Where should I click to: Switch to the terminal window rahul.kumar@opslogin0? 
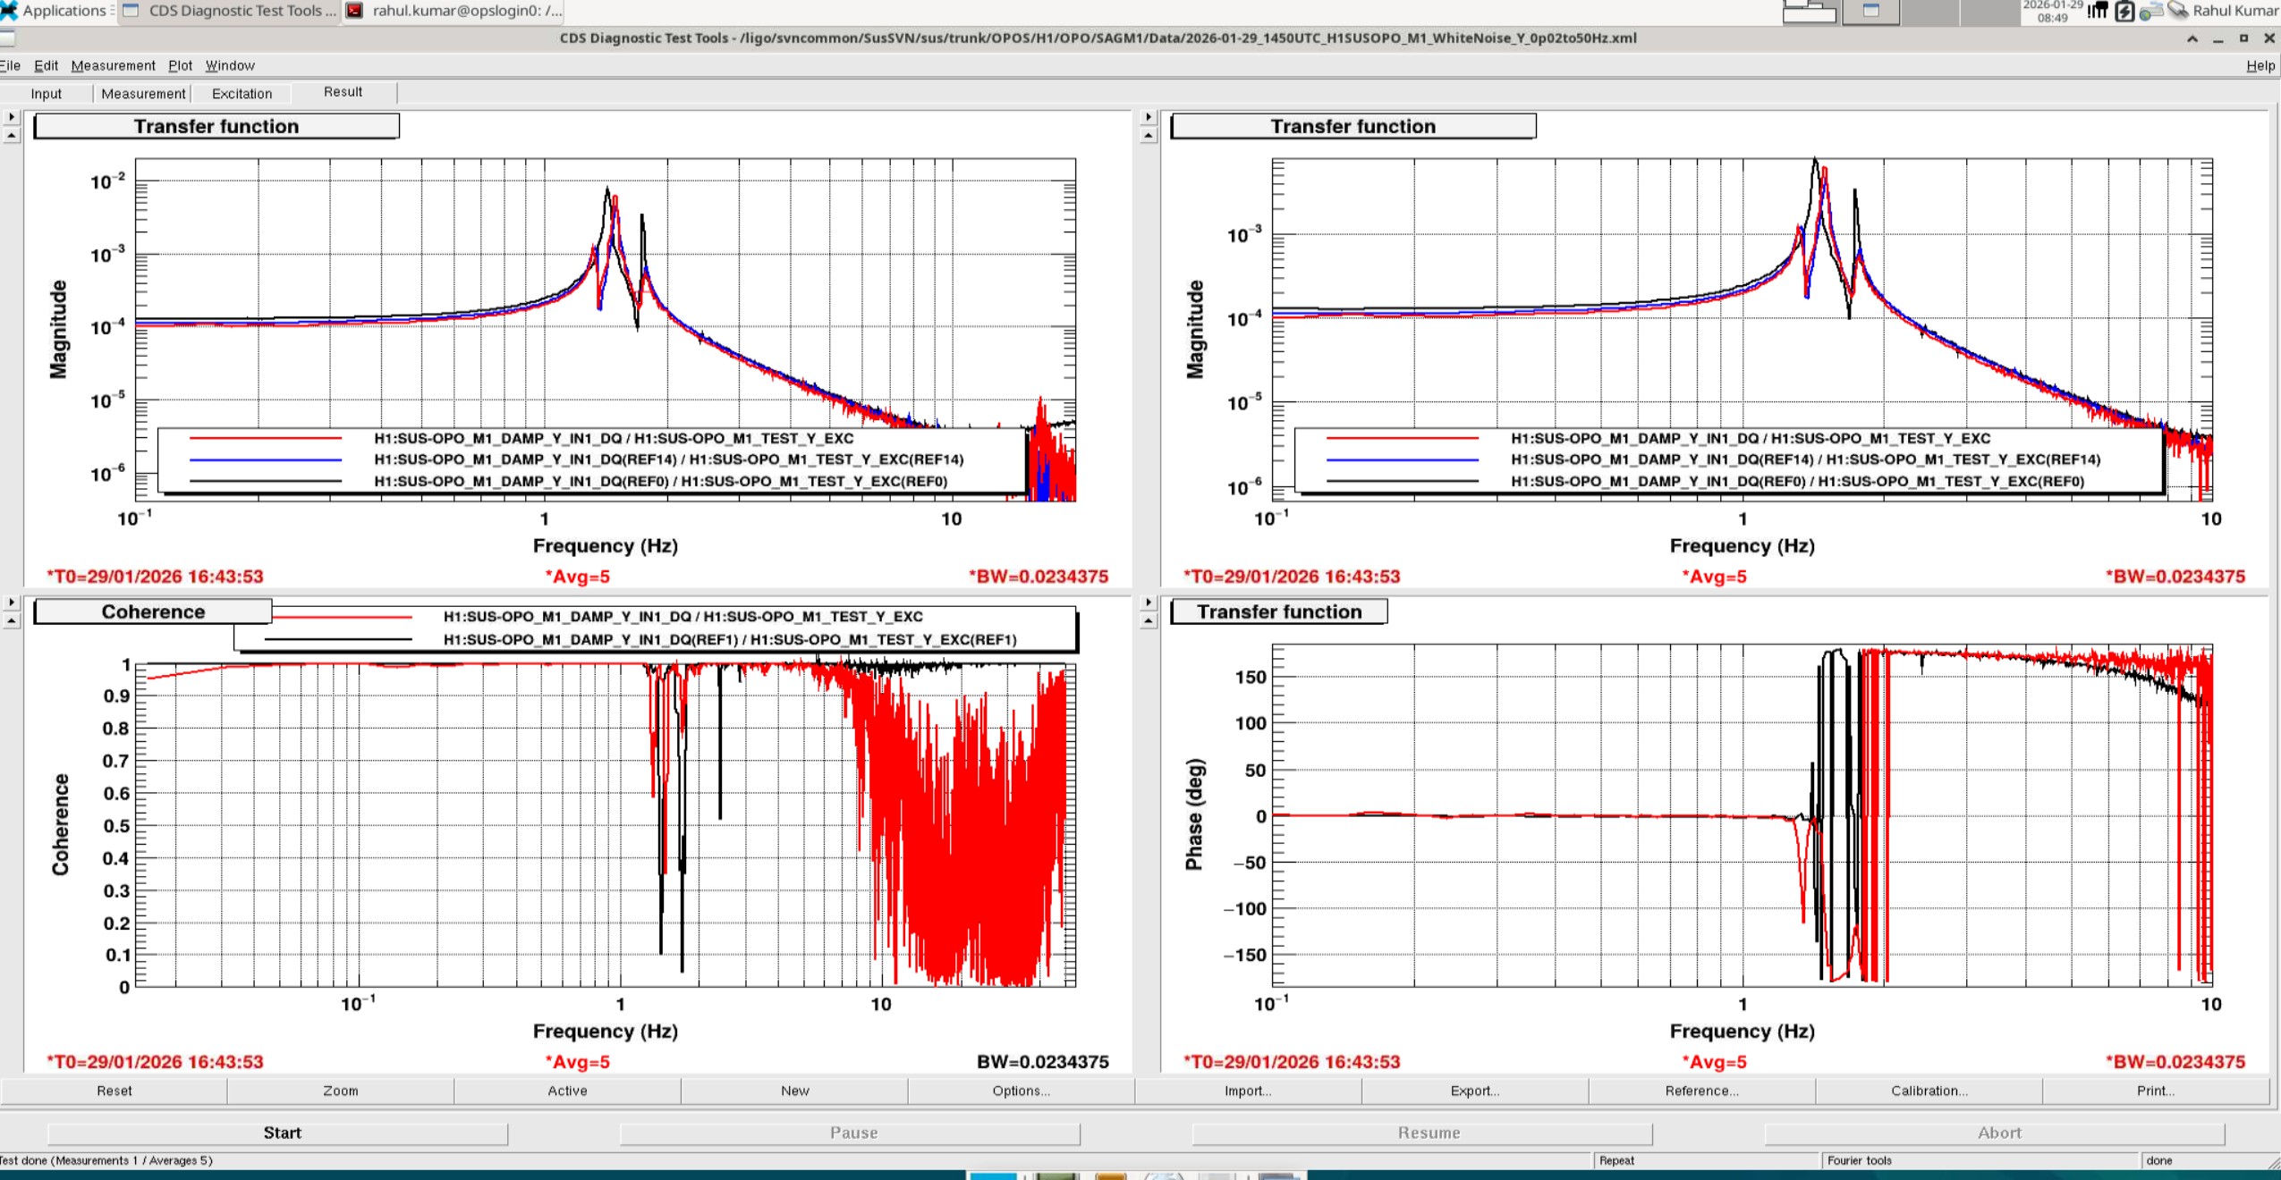point(456,11)
